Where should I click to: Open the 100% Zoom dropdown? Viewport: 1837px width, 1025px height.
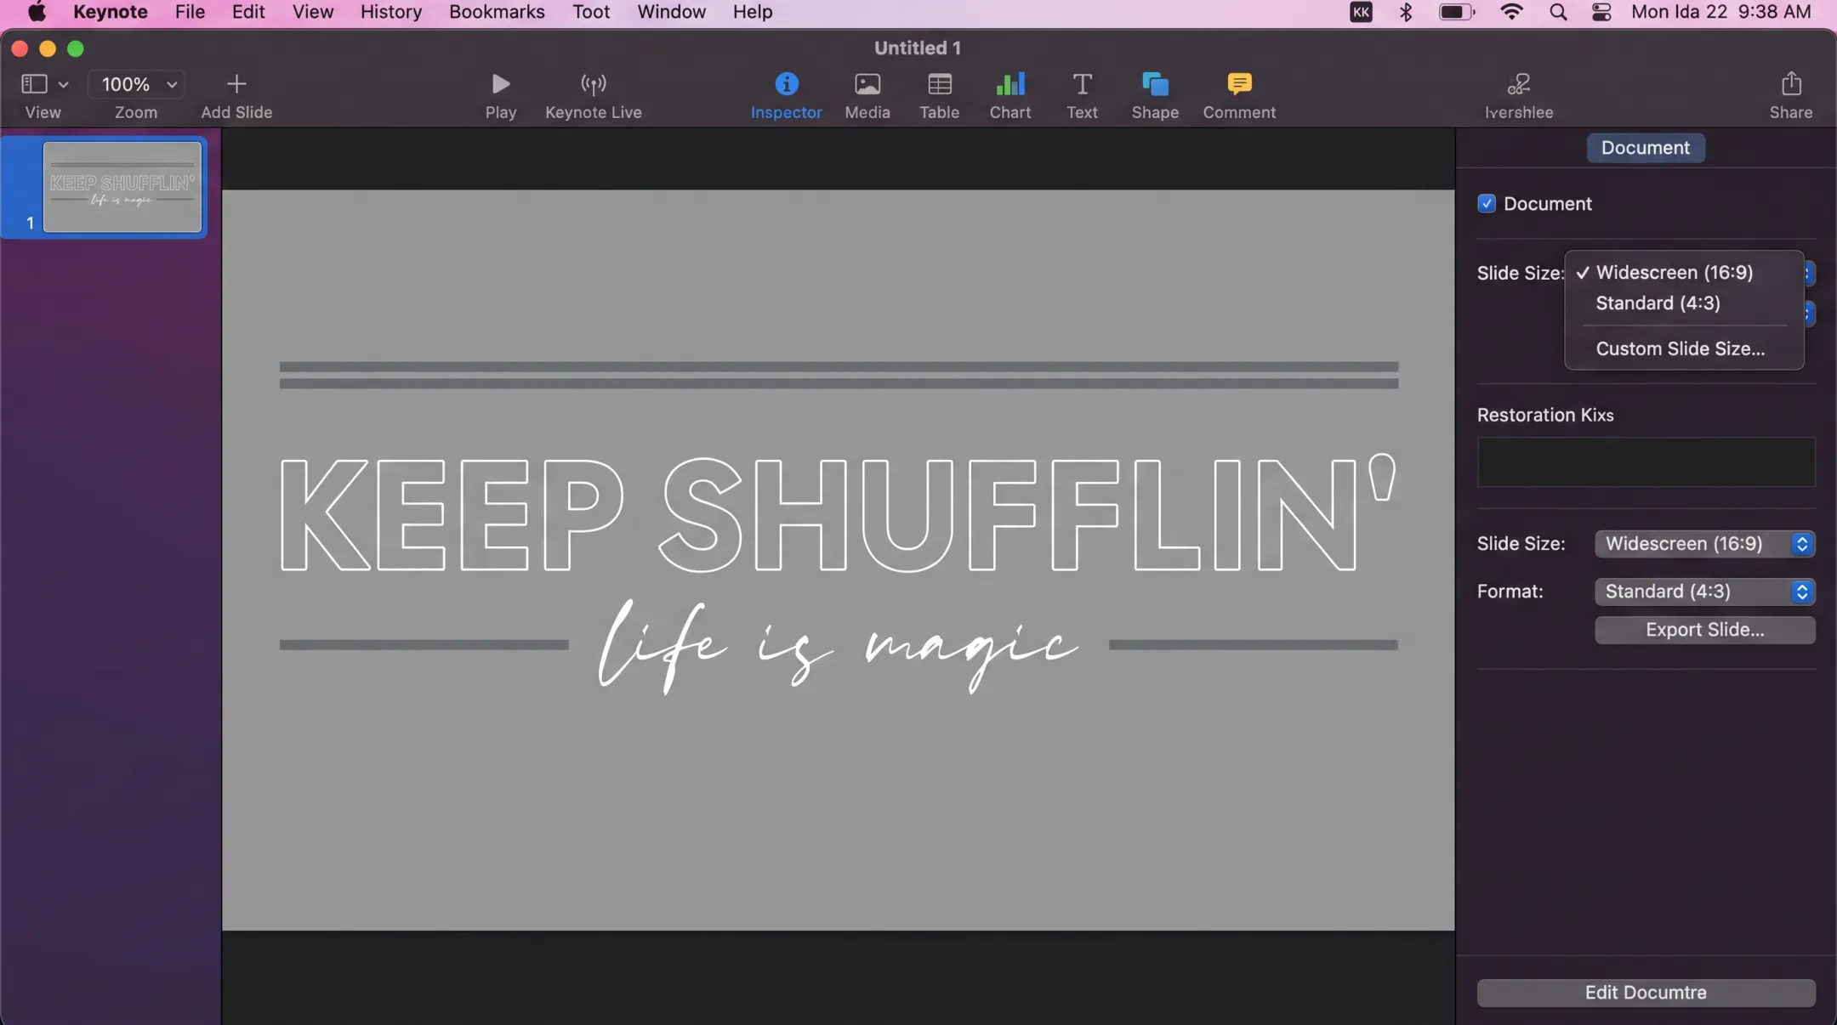pos(136,84)
